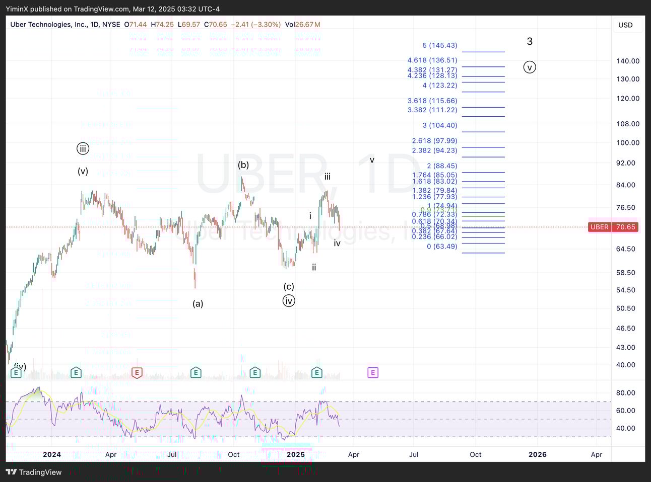The height and width of the screenshot is (482, 651).
Task: Select the circled iii wave label
Action: 83,148
